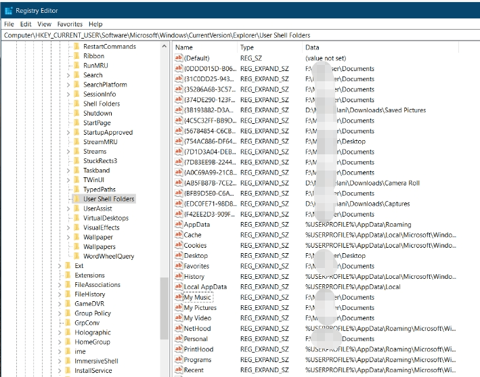Select the User Shell Folders folder icon
The height and width of the screenshot is (377, 480).
77,199
